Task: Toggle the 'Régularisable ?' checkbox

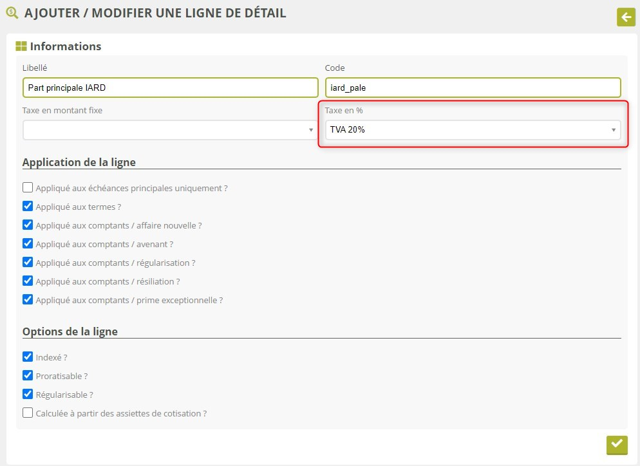Action: [x=28, y=395]
